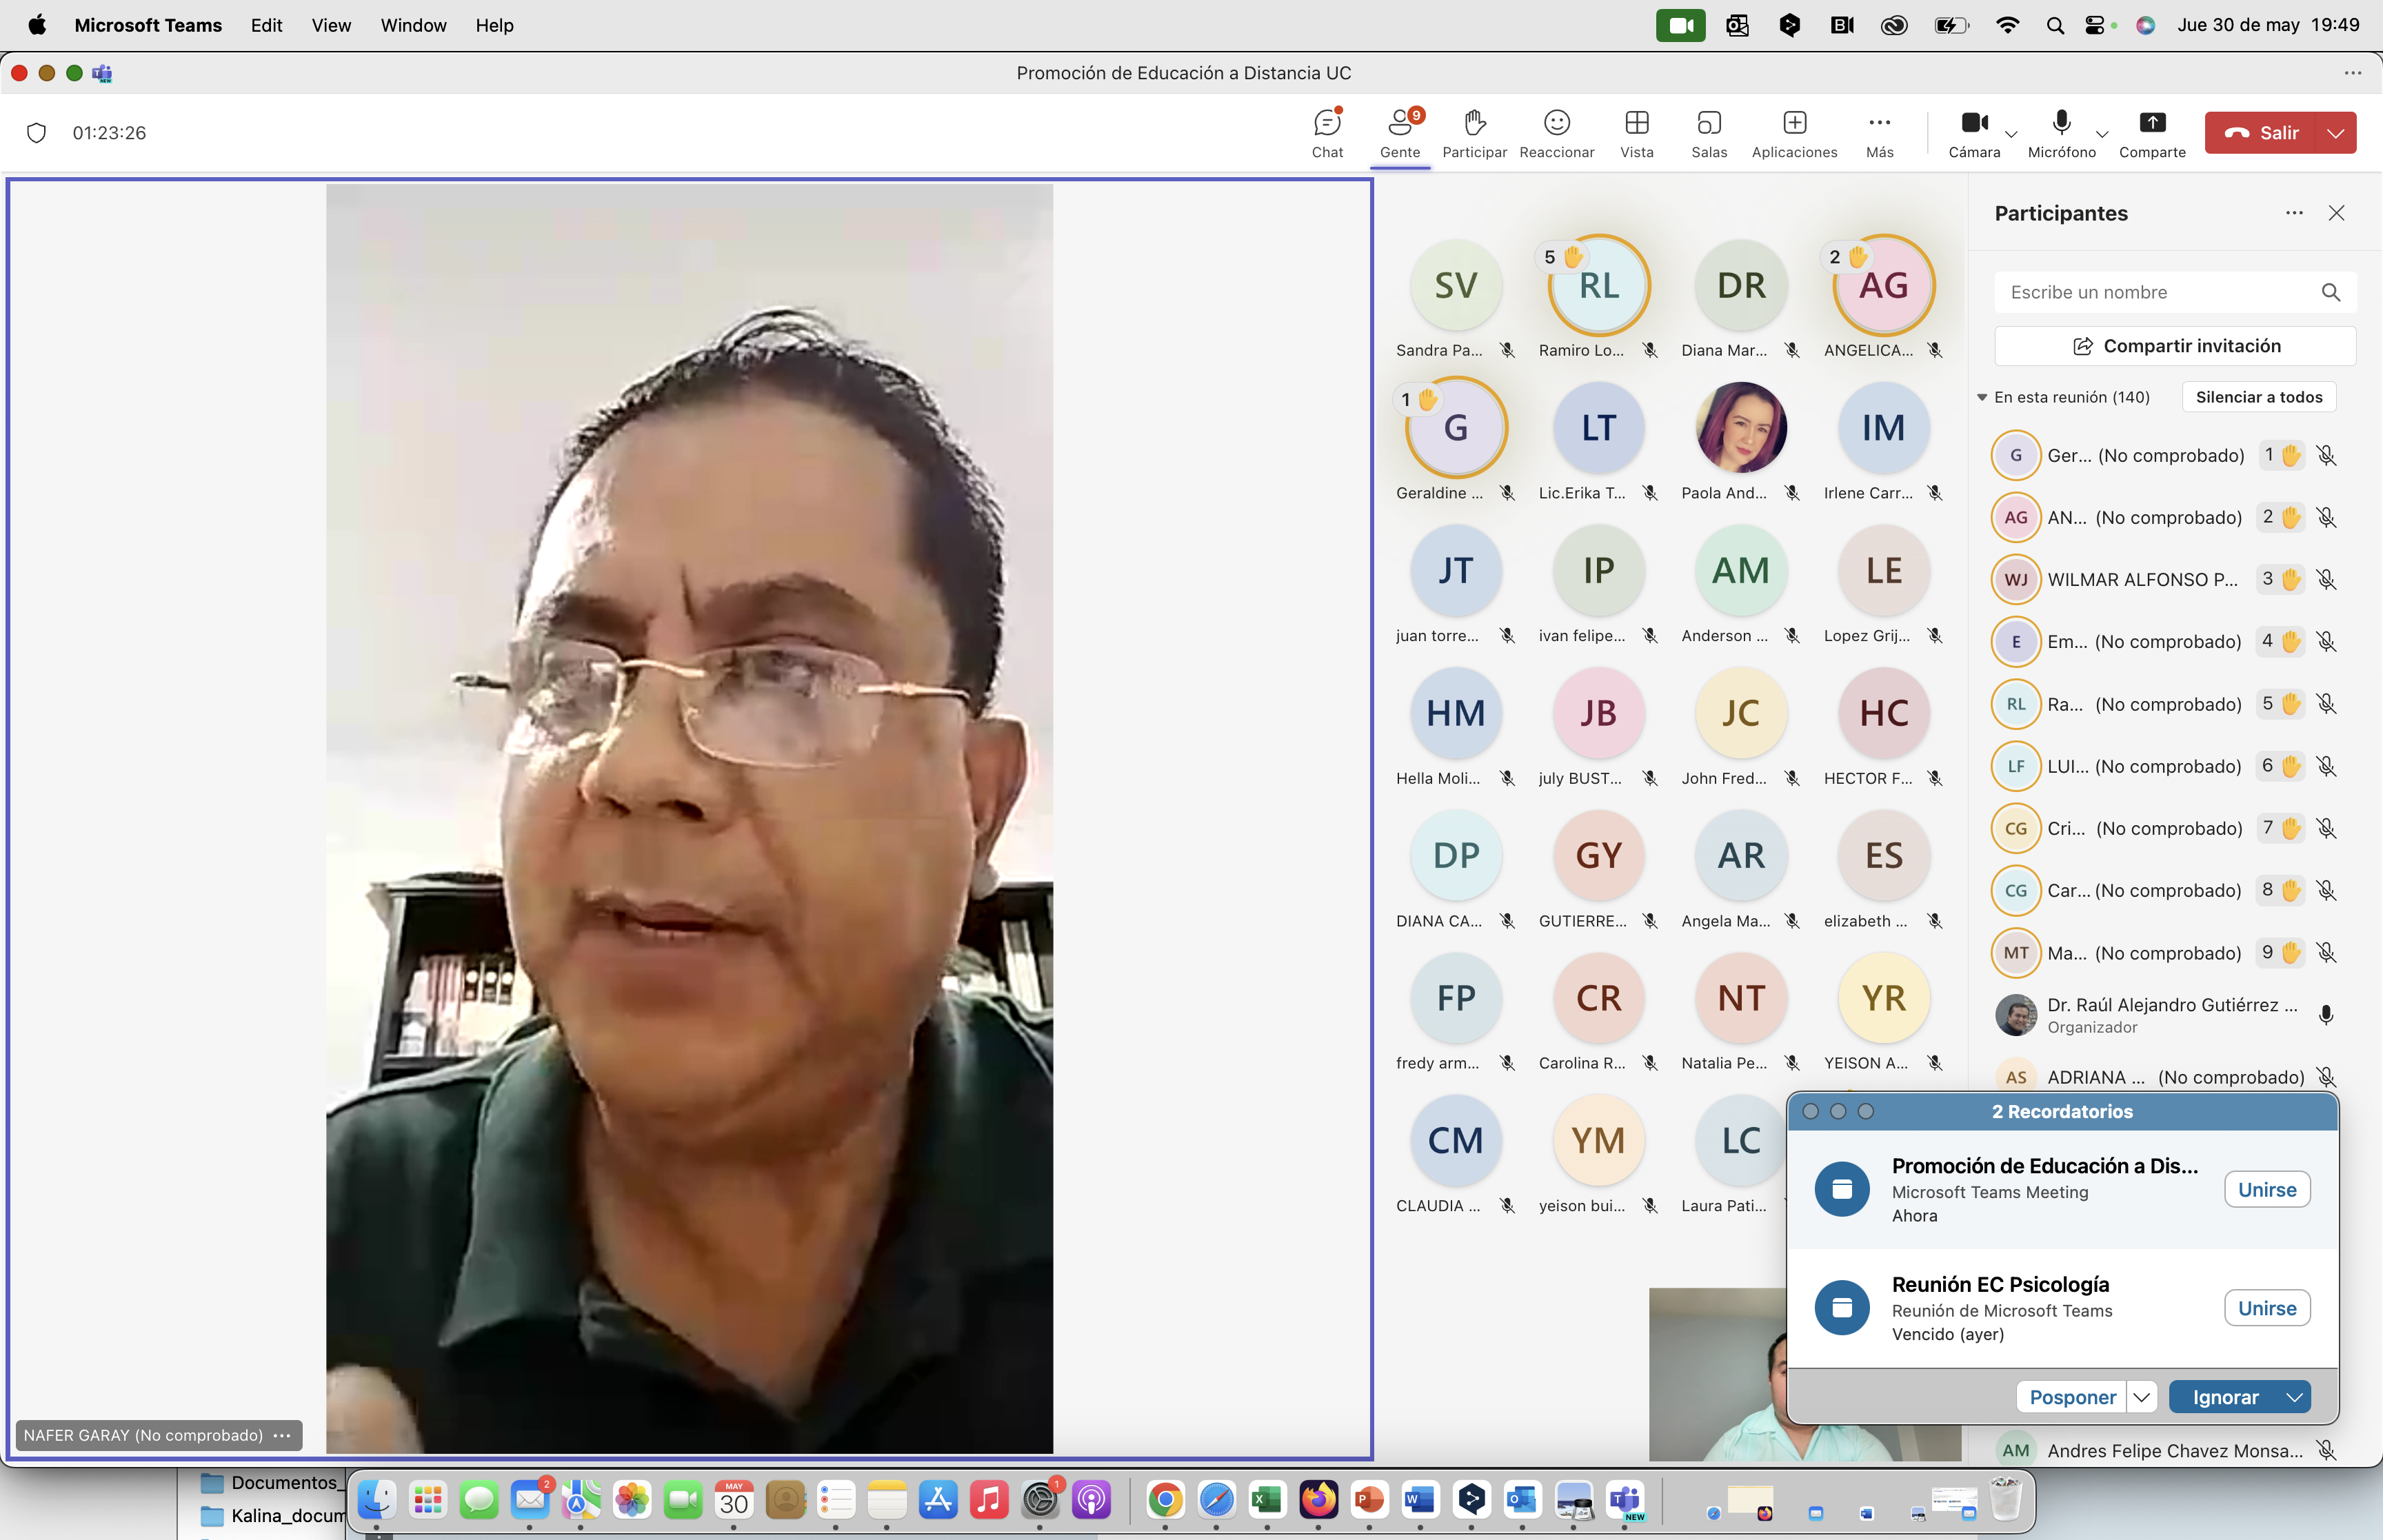Click the Teams window title more options
The height and width of the screenshot is (1540, 2383).
pyautogui.click(x=2352, y=73)
